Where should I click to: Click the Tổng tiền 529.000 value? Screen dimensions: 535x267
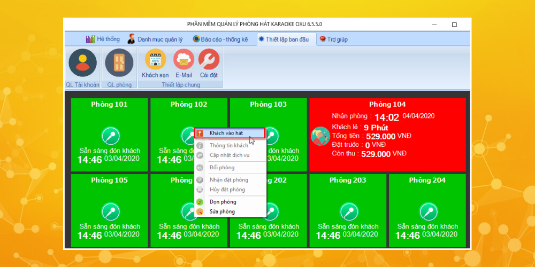click(x=381, y=137)
